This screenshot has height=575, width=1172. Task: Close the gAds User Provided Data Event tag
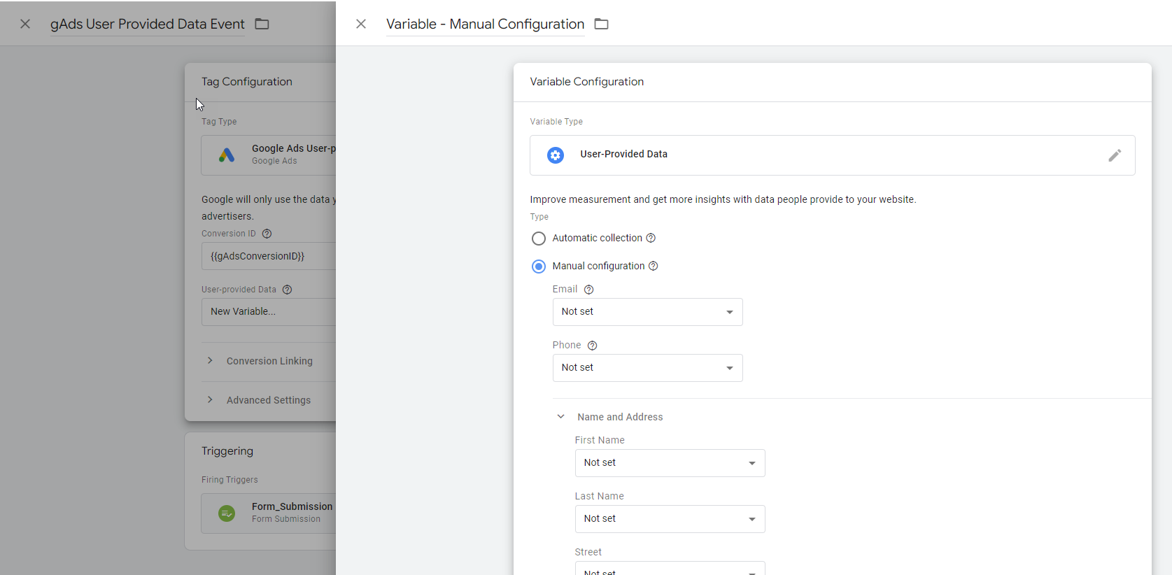point(25,24)
